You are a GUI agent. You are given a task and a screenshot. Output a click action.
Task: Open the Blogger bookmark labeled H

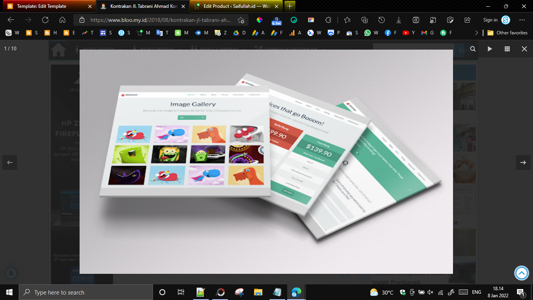tap(50, 33)
